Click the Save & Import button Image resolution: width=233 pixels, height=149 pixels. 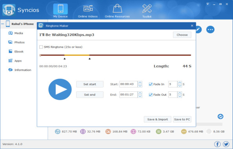coord(158,119)
